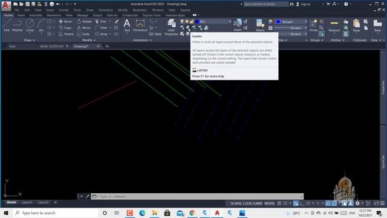This screenshot has width=387, height=218.
Task: Click the BLU layer blue color swatch
Action: coord(197,22)
